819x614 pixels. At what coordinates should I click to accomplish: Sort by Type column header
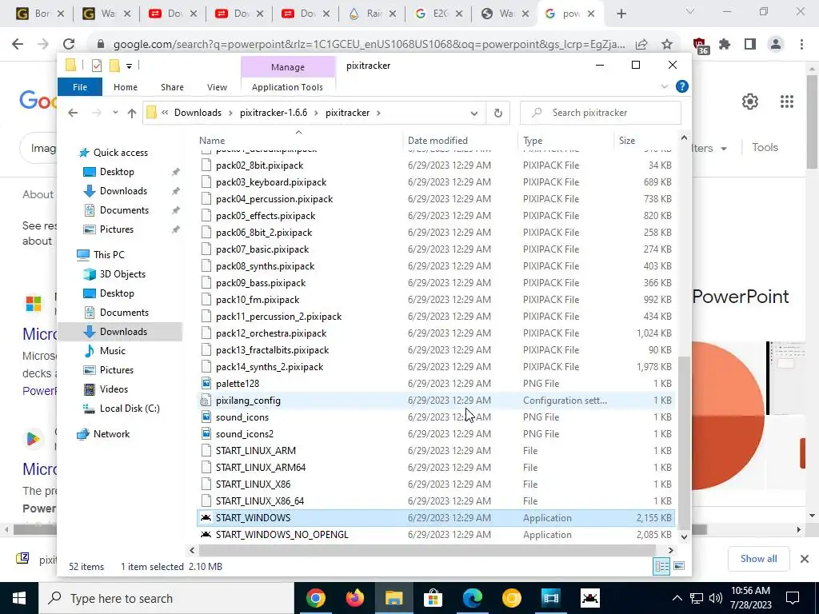pyautogui.click(x=532, y=141)
